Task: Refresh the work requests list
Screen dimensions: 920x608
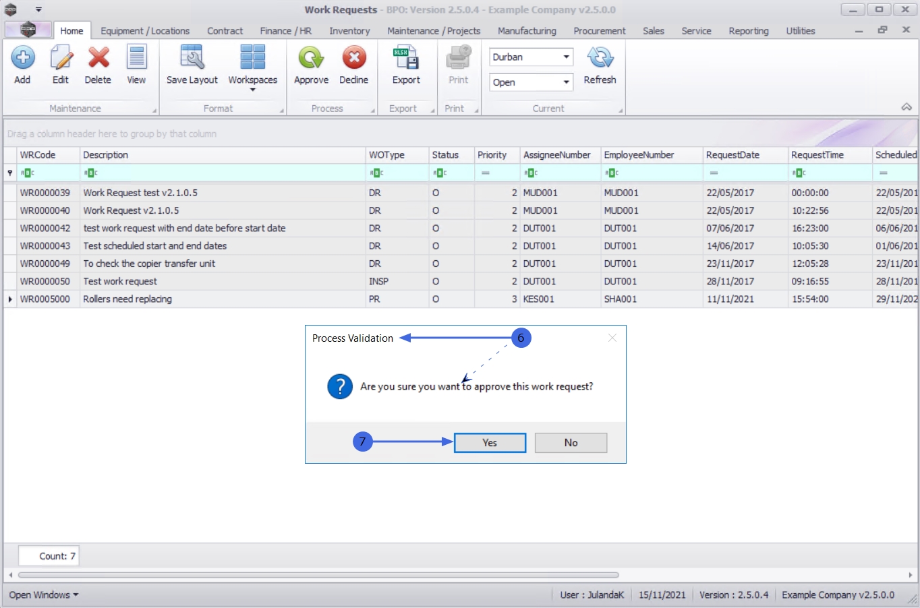Action: click(600, 59)
